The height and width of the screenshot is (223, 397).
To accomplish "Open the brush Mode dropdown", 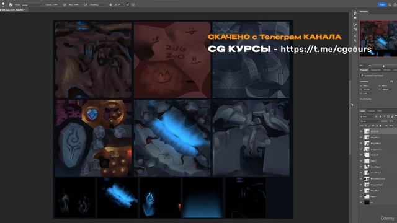I will pos(32,5).
